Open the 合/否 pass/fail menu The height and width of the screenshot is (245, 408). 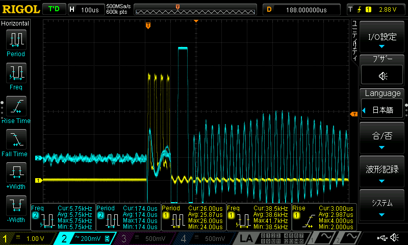click(382, 139)
